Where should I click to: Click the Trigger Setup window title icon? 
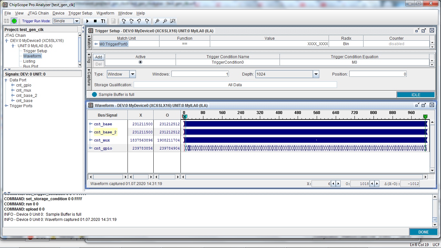click(91, 31)
